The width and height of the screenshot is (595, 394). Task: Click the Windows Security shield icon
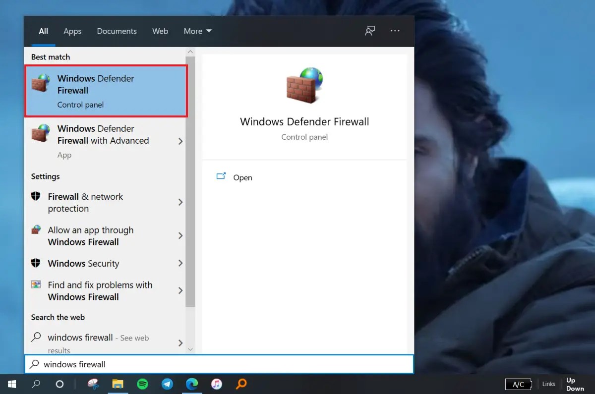[36, 263]
